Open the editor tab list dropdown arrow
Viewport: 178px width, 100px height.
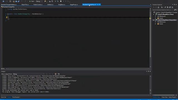[150, 5]
